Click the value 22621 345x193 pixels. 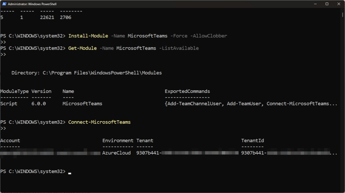click(x=47, y=17)
